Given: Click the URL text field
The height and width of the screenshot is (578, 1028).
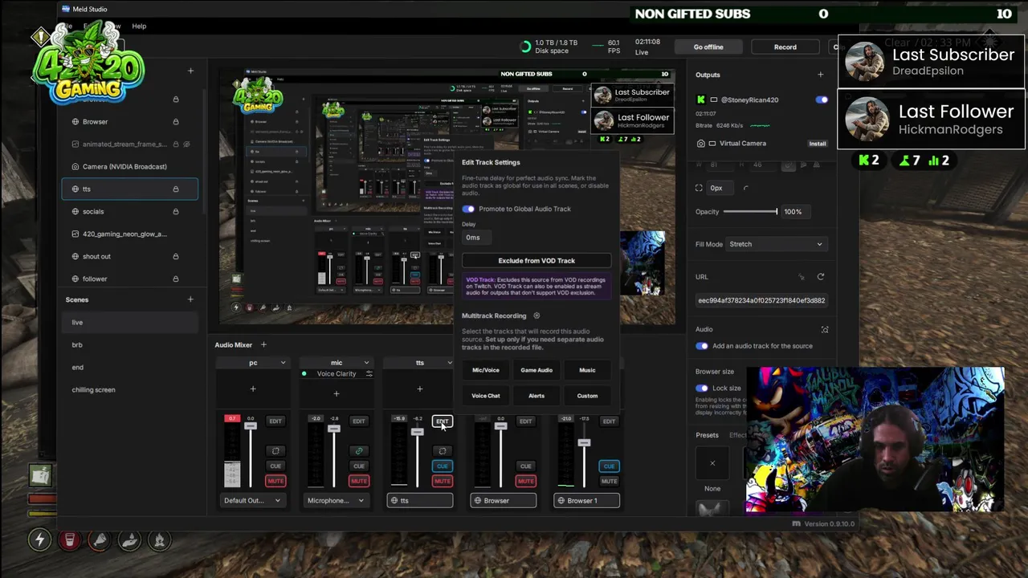Looking at the screenshot, I should point(761,300).
